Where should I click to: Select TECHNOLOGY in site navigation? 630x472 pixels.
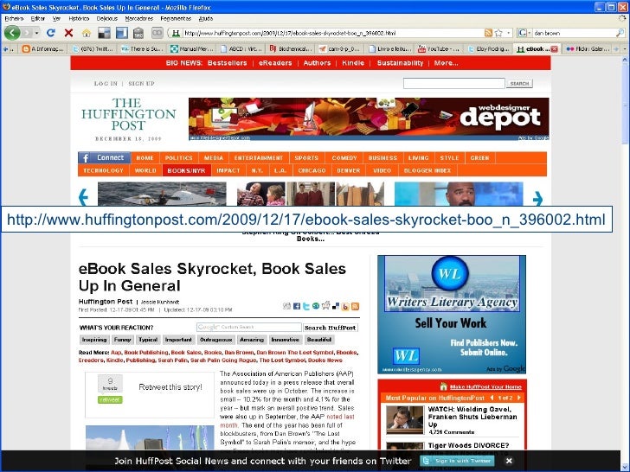(103, 170)
